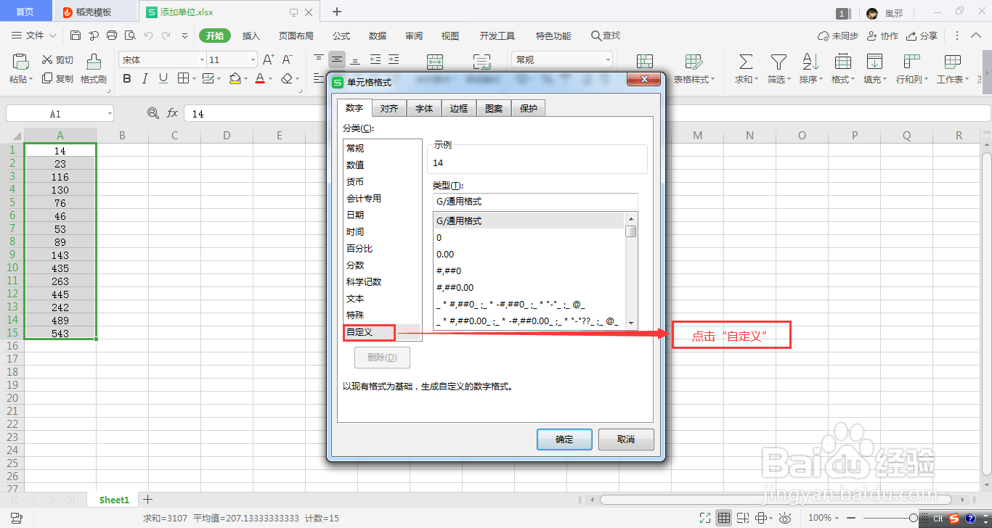Toggle underline formatting
The image size is (992, 528).
coord(163,78)
